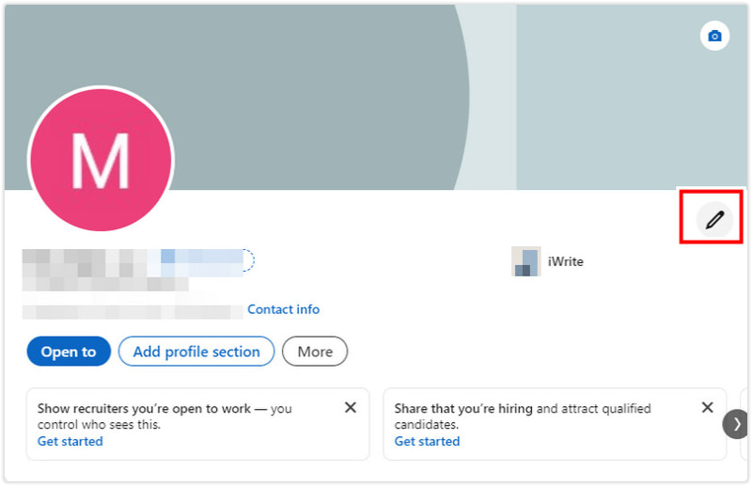Click the next arrow on the suggestion carousel

pyautogui.click(x=736, y=424)
